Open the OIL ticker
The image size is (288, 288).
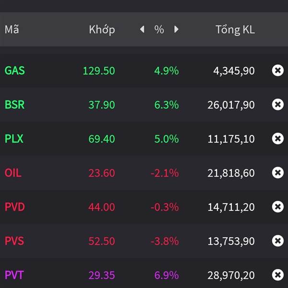coord(13,173)
